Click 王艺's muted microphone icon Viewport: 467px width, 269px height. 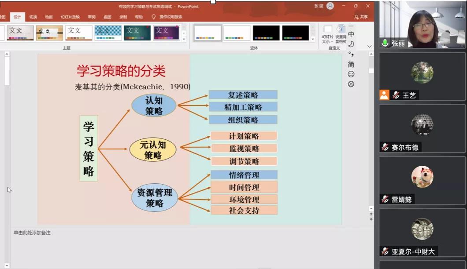[x=396, y=95]
